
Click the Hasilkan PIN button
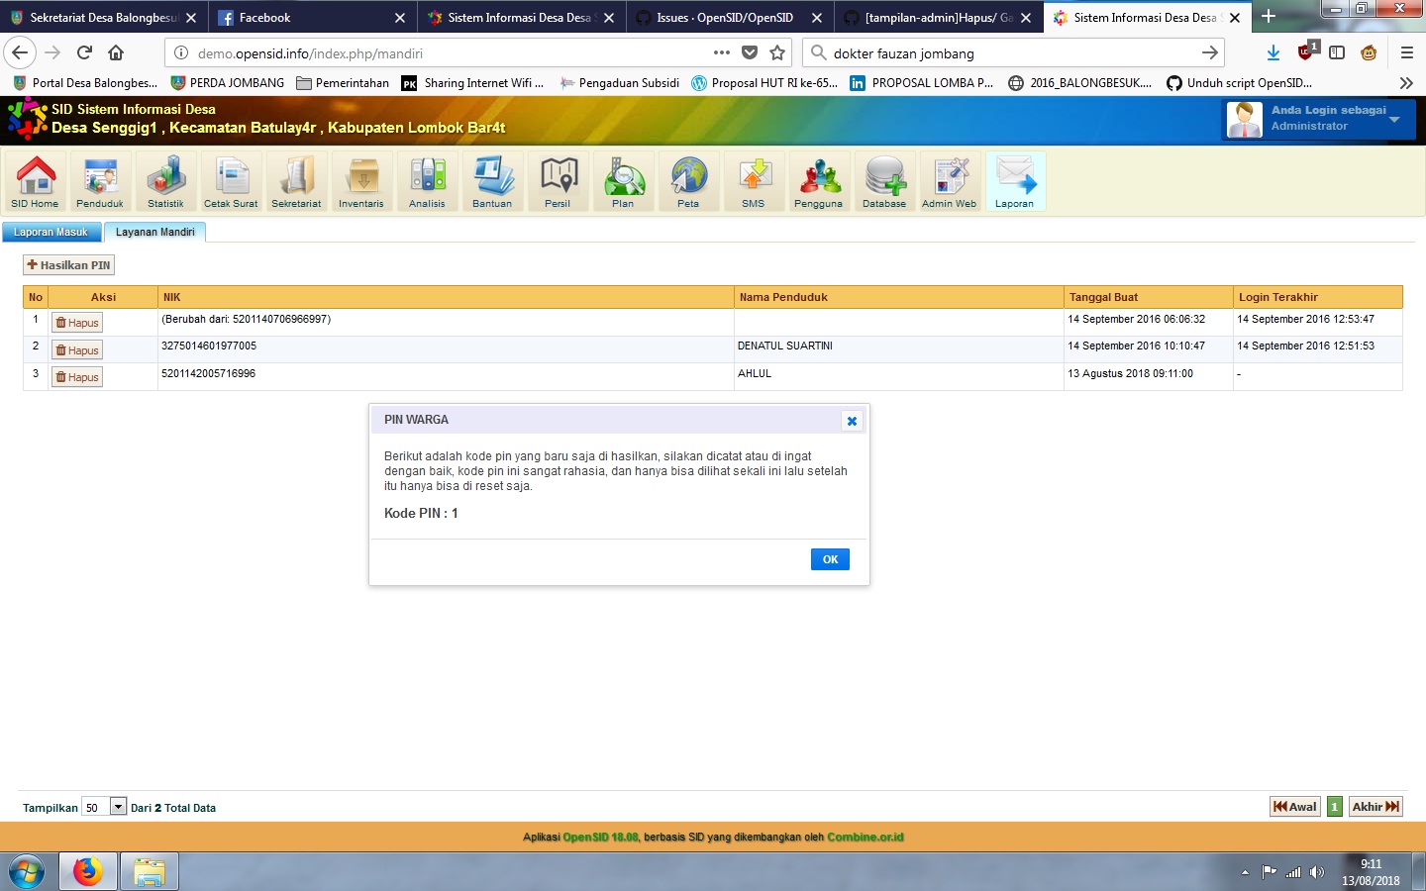click(x=68, y=264)
